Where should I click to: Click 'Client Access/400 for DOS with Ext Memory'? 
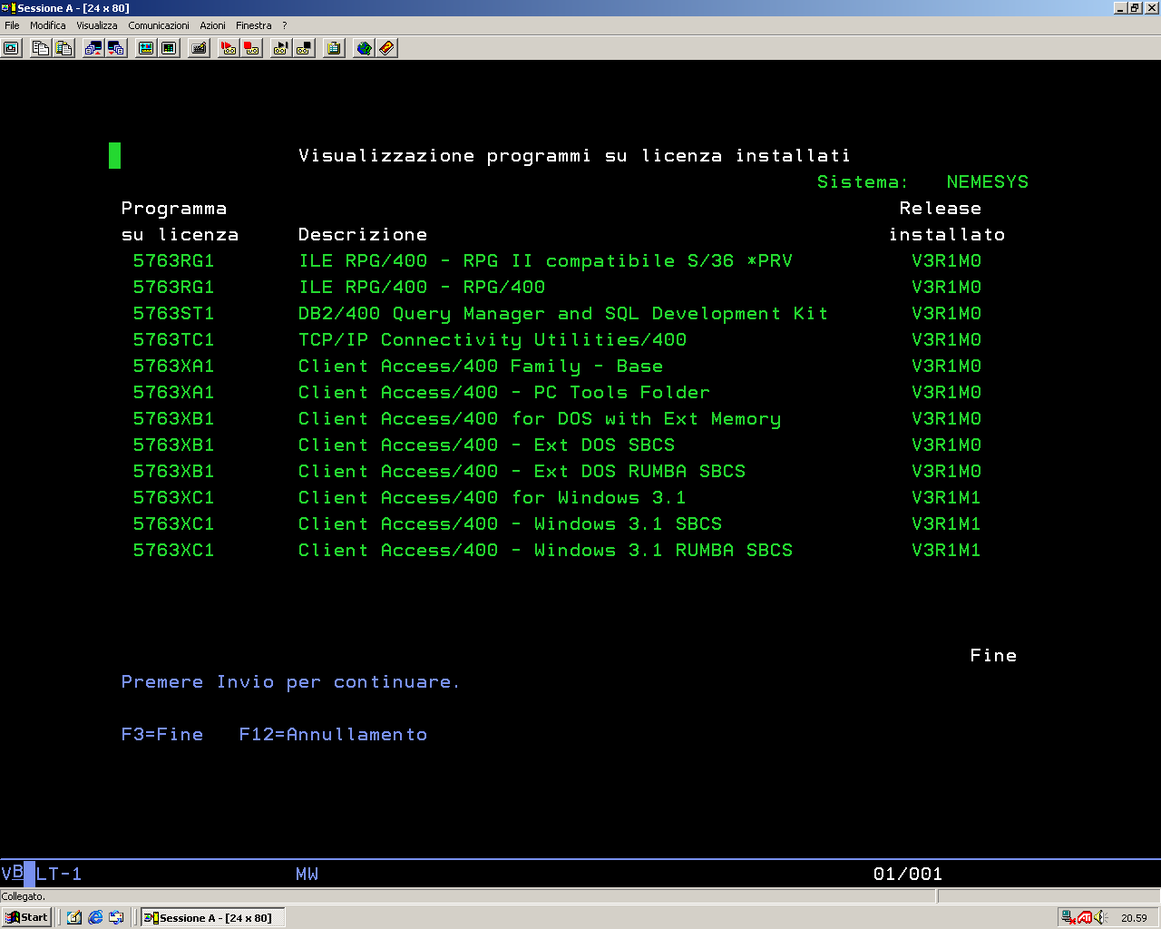540,419
